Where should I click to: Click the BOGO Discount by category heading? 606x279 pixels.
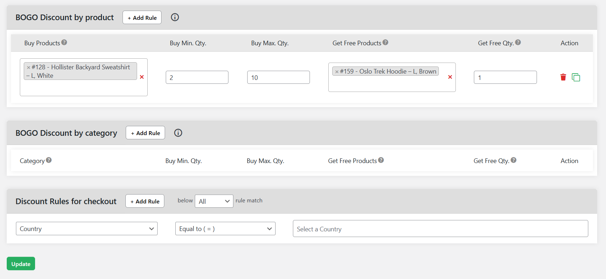66,133
